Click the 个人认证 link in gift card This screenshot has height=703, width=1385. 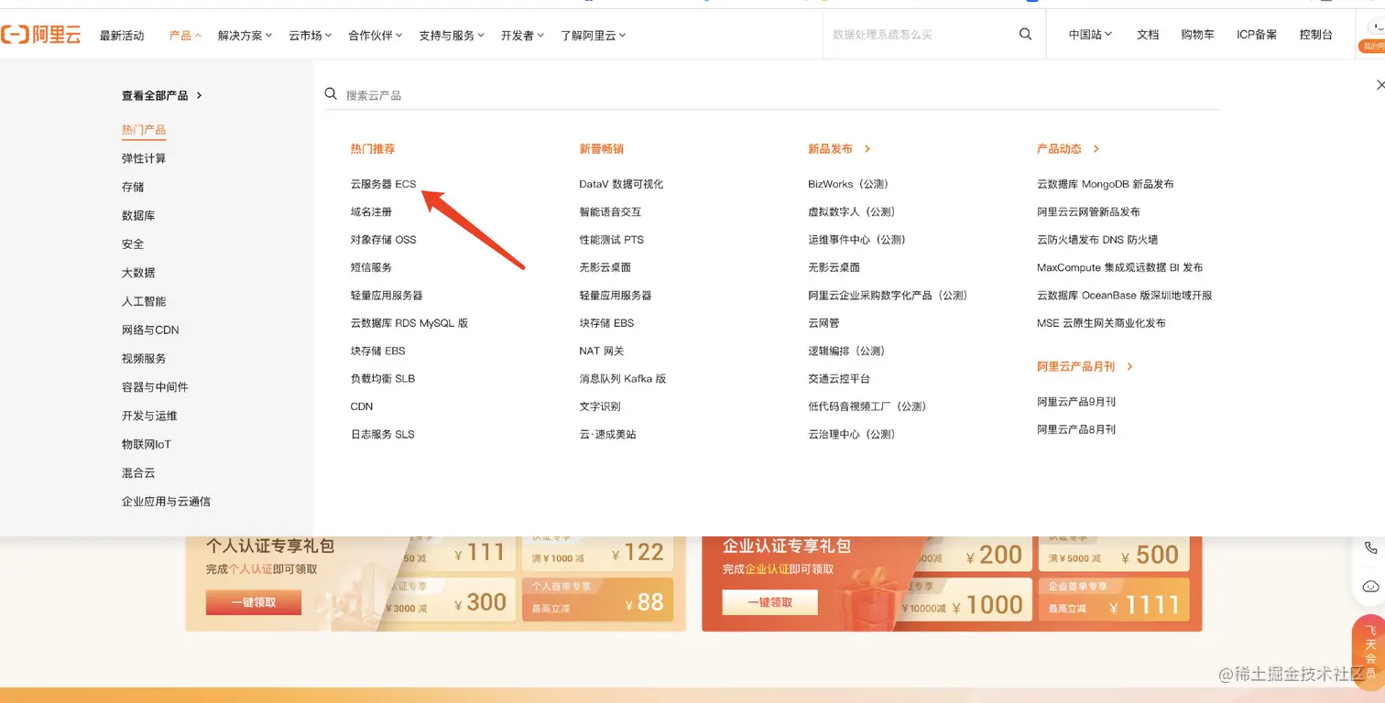(x=250, y=569)
